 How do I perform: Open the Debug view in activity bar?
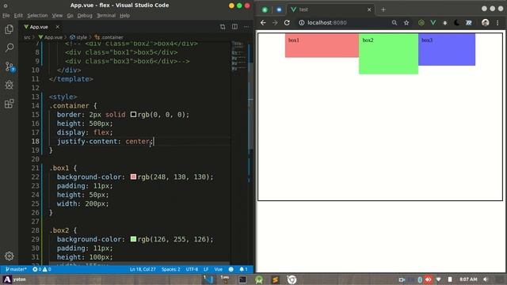(x=9, y=85)
